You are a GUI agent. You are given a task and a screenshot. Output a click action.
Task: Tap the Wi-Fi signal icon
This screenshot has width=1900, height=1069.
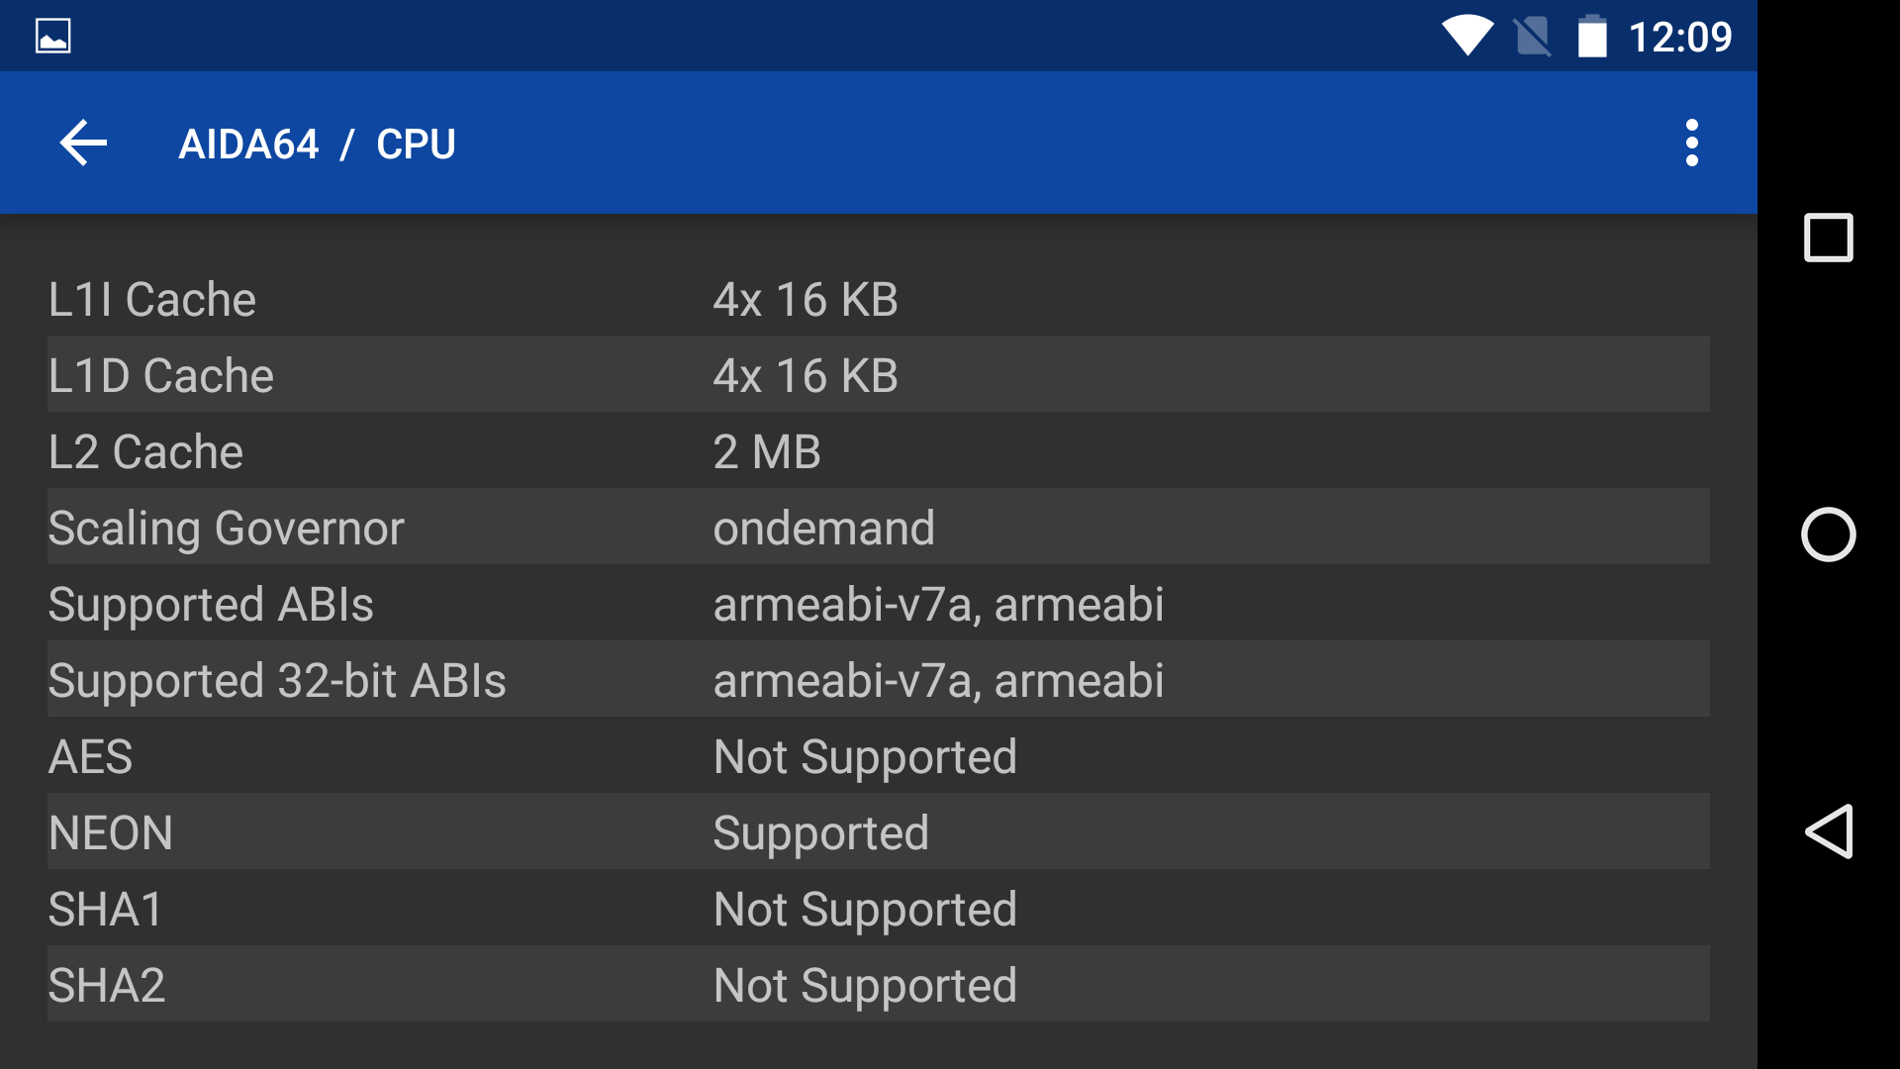click(x=1467, y=37)
